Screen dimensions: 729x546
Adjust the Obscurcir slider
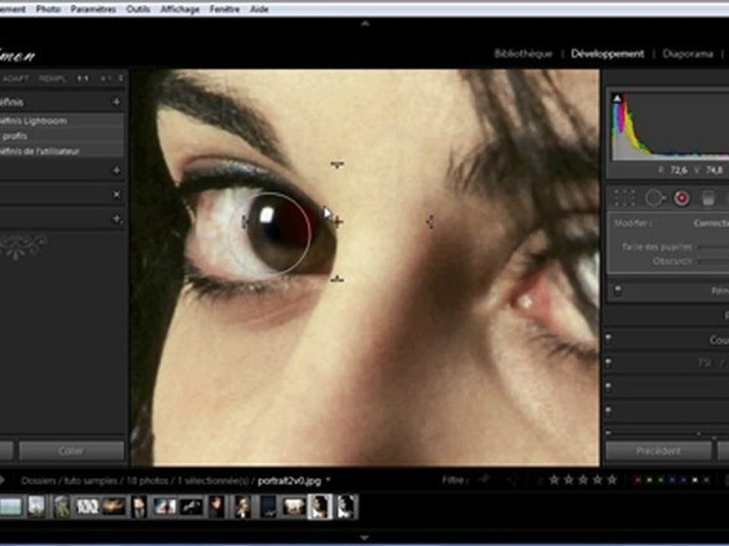pos(714,262)
